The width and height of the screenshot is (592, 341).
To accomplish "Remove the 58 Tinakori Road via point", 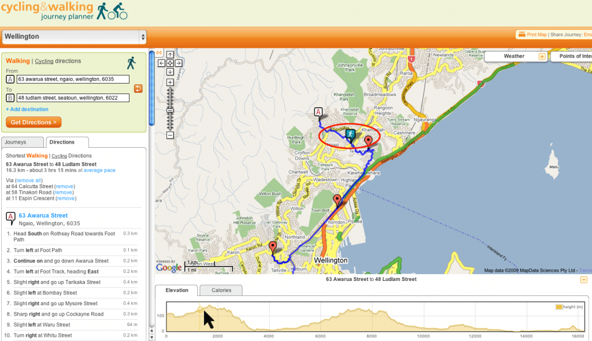I will [x=63, y=193].
